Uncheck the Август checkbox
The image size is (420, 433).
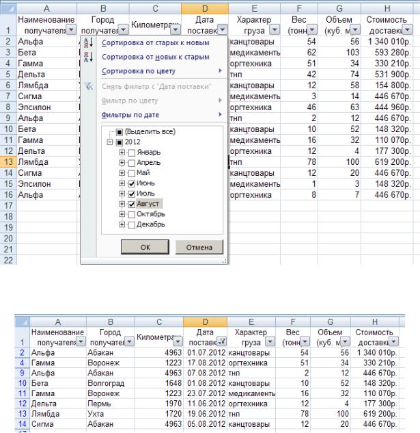click(132, 204)
